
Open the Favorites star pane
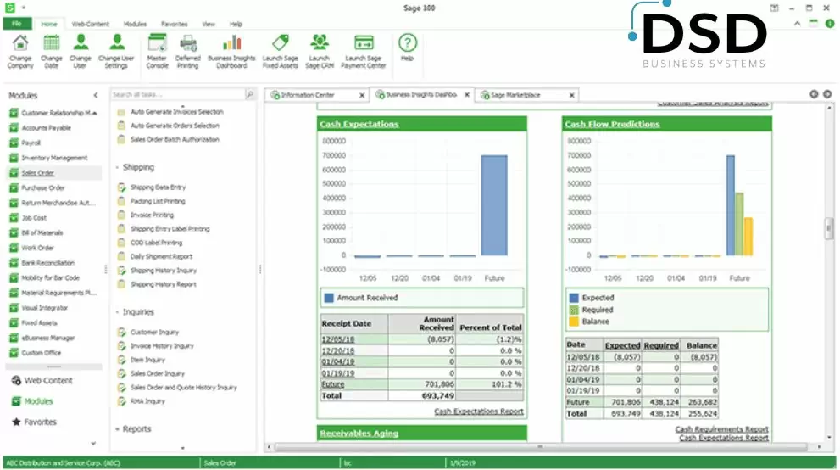tap(34, 422)
